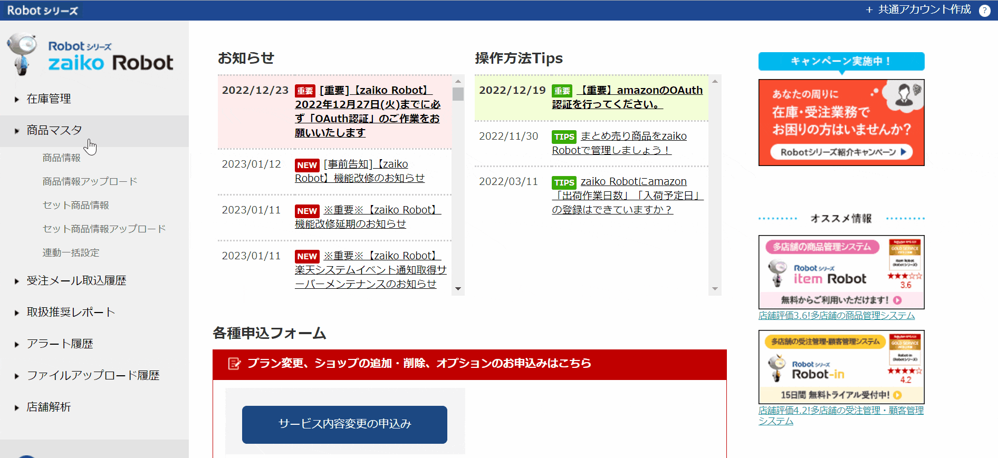This screenshot has width=998, height=458.
Task: Click the item Robot banner image
Action: (841, 272)
